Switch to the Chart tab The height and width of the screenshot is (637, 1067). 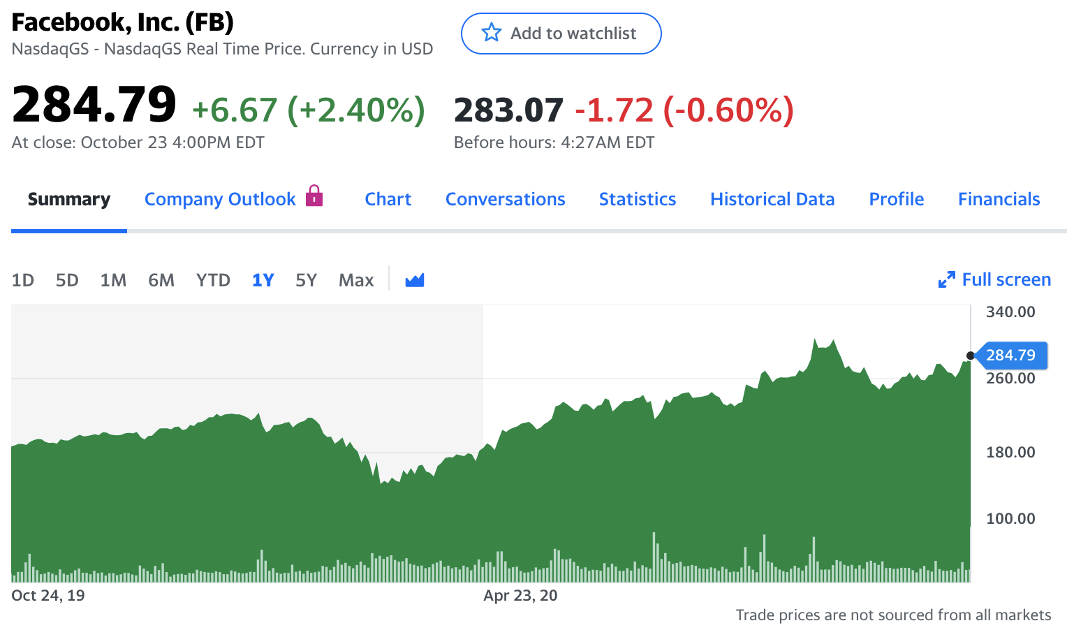pos(388,200)
